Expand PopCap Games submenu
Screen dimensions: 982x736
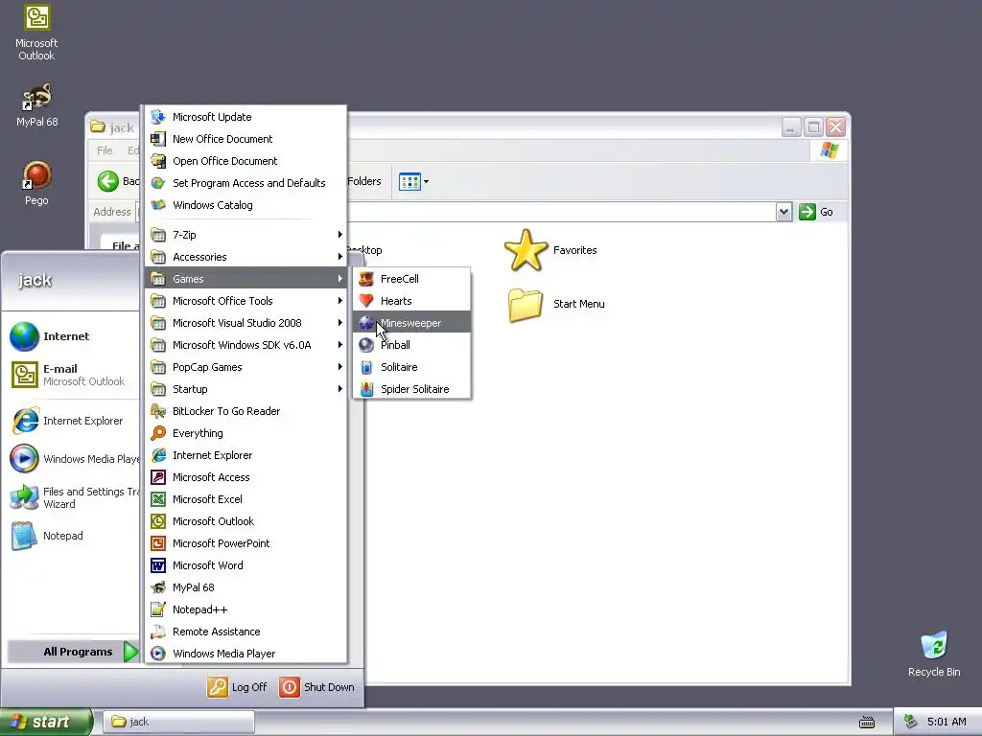click(x=246, y=367)
